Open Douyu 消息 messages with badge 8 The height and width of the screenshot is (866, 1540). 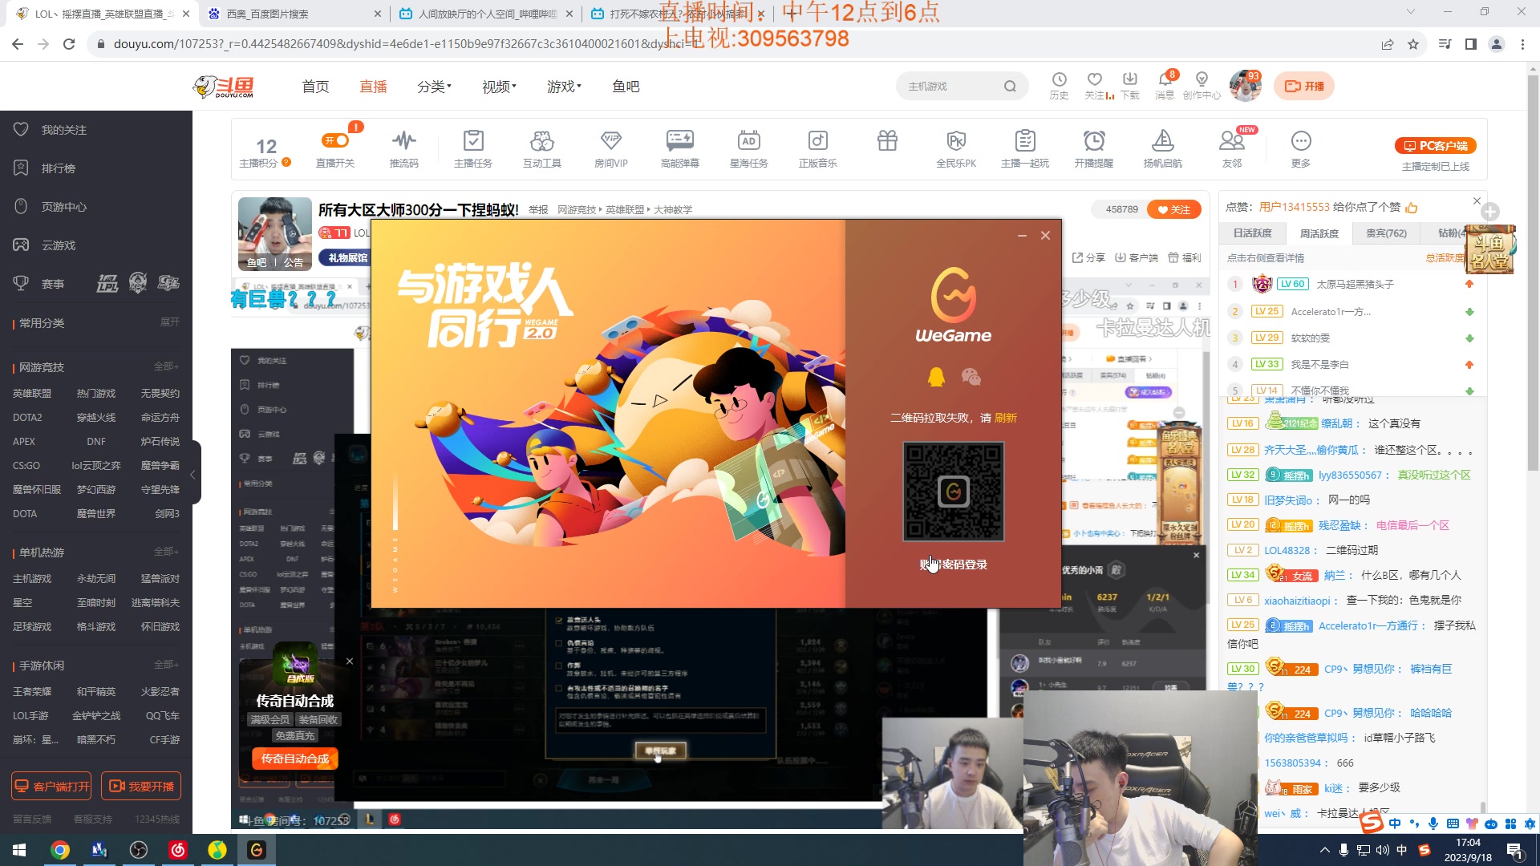click(1166, 86)
